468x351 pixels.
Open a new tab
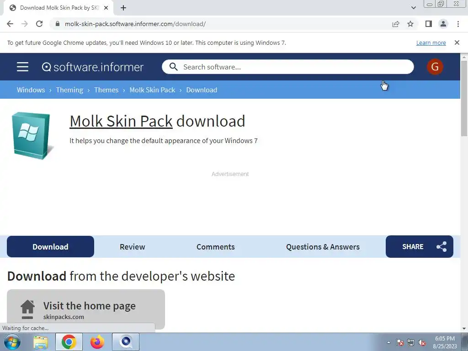click(123, 8)
